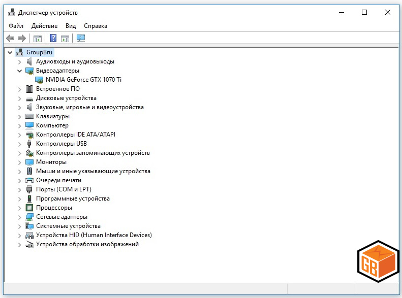Screen dimensions: 402x298
Task: Select Звуковые, игровые и видеоустройства label
Action: point(90,107)
